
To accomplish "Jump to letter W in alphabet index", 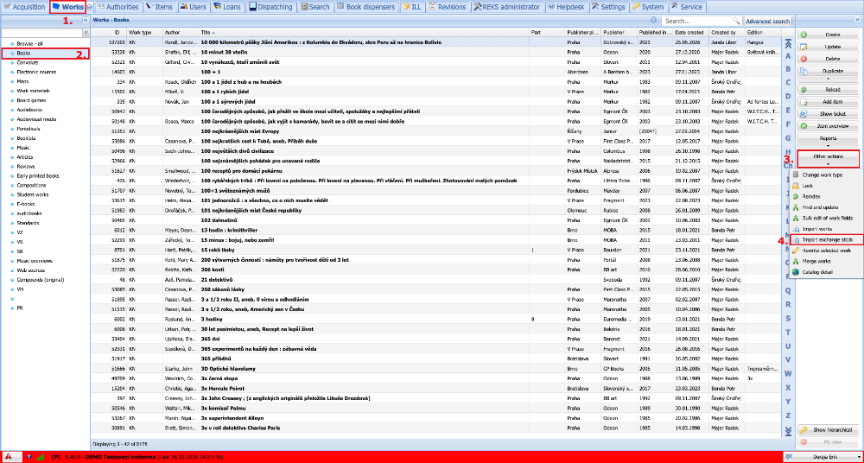I will (788, 373).
